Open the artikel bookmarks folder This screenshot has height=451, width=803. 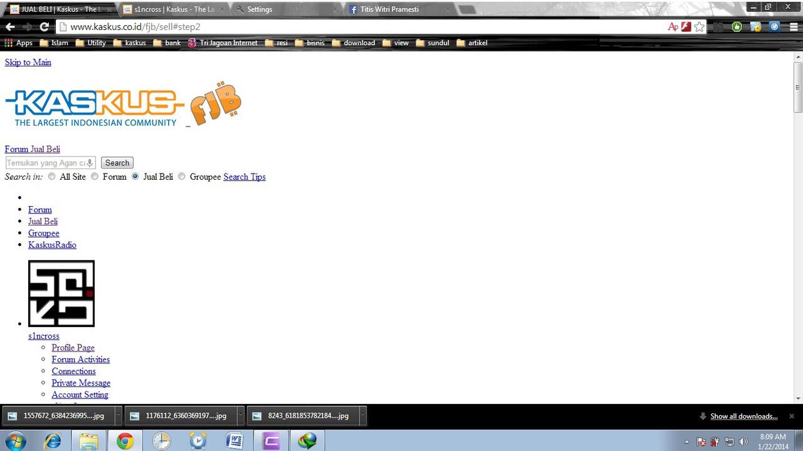472,43
